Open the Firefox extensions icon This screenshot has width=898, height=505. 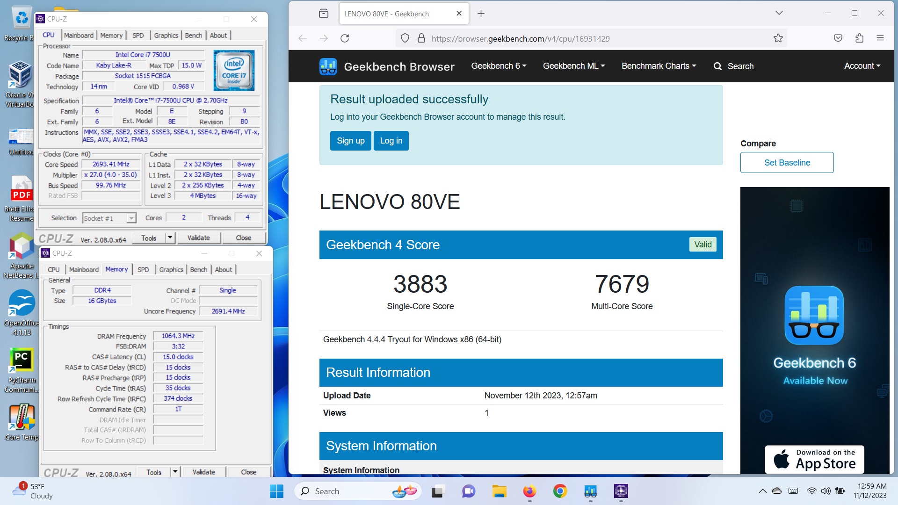click(859, 38)
